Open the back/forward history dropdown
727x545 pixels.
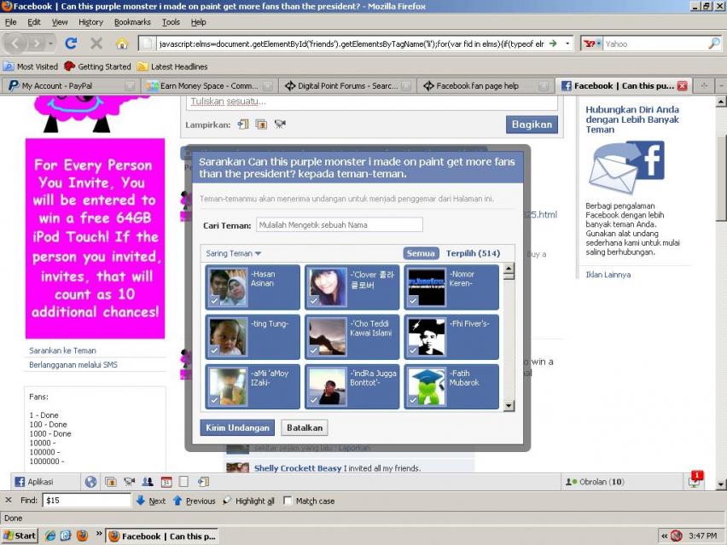coord(50,43)
